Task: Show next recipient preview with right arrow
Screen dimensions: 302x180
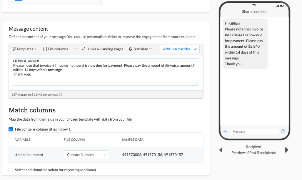Action: [x=287, y=150]
